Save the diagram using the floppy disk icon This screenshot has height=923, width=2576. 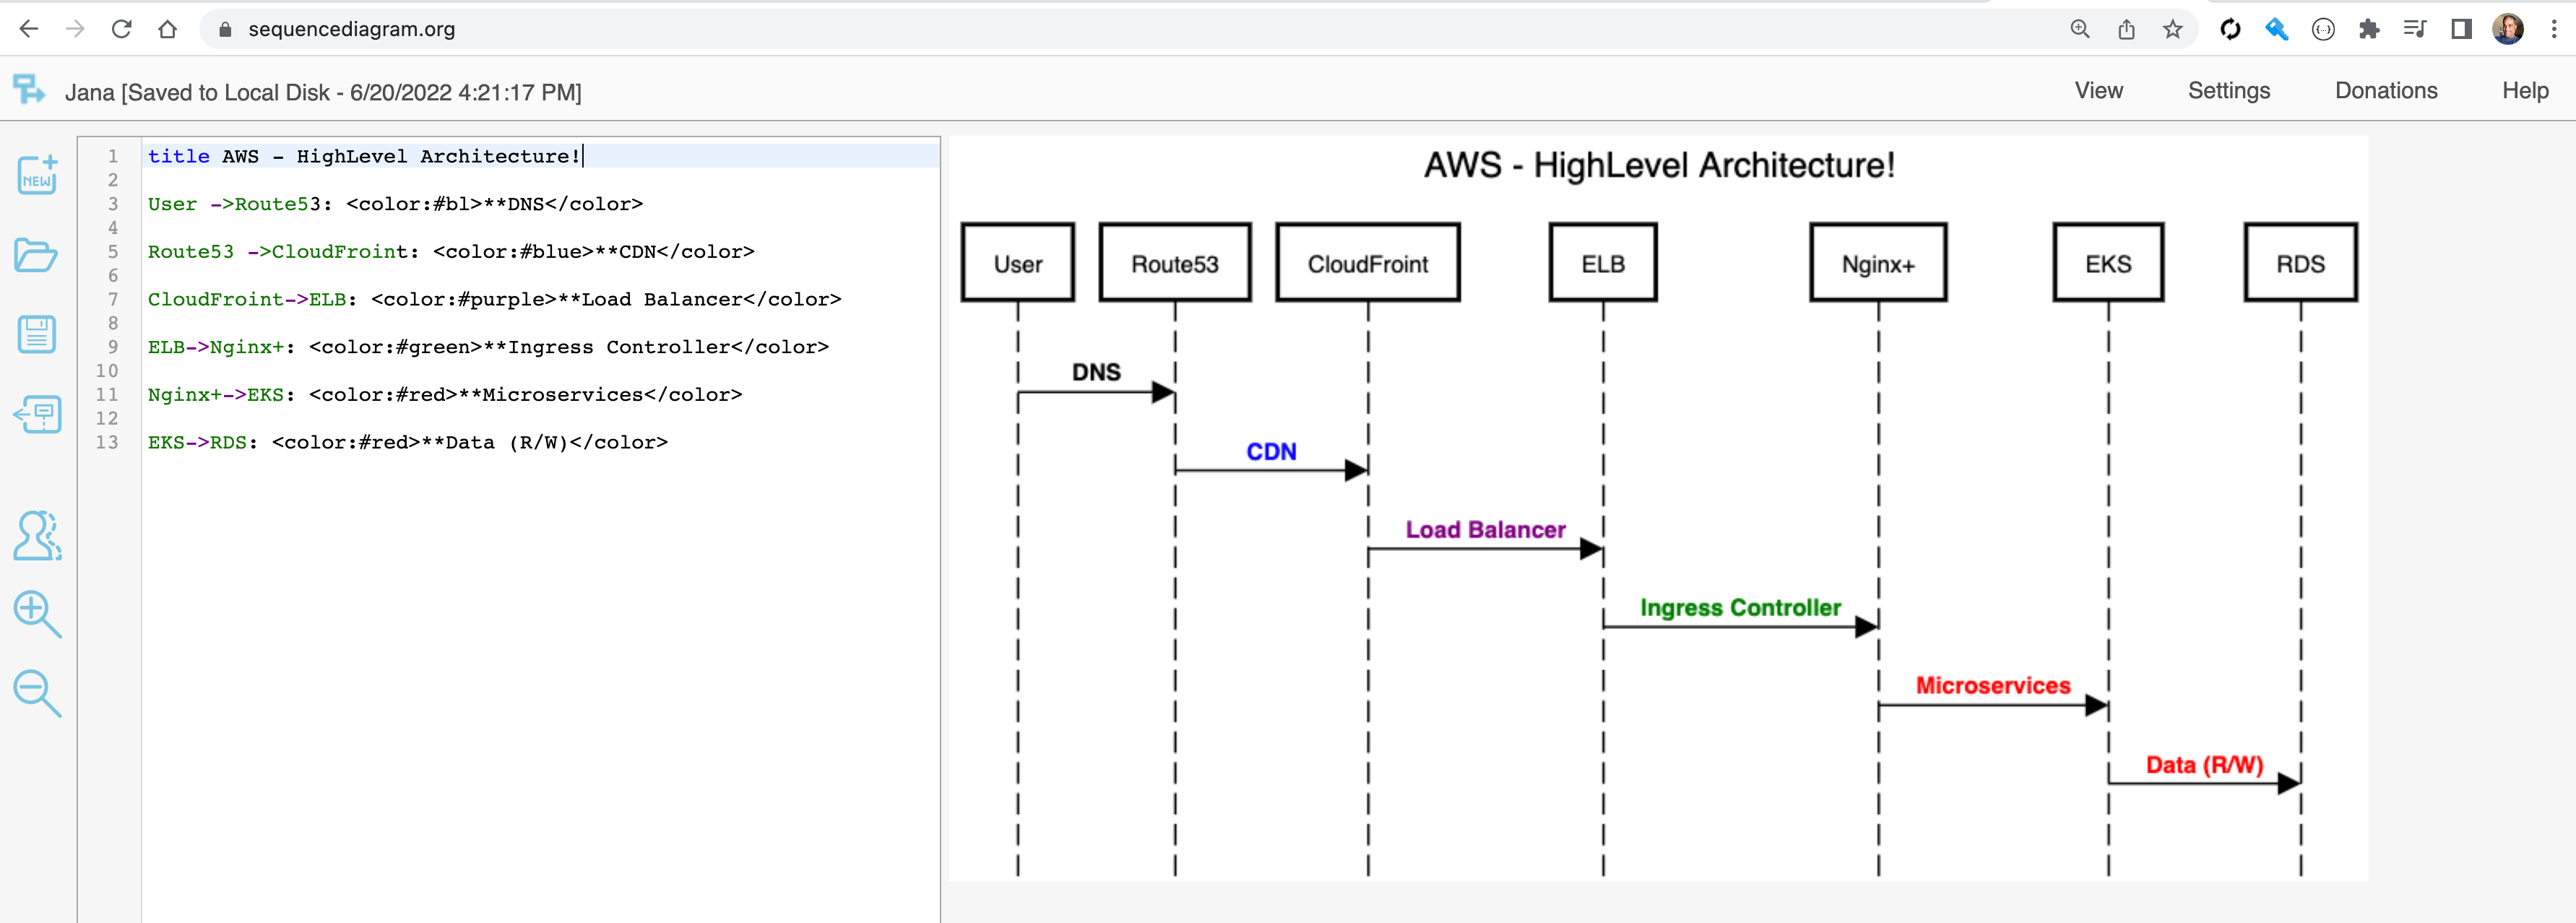coord(37,334)
